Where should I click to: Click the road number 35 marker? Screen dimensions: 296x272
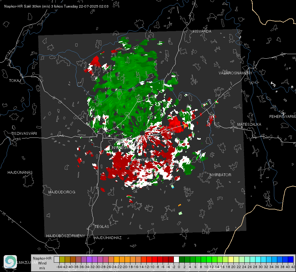coord(4,214)
